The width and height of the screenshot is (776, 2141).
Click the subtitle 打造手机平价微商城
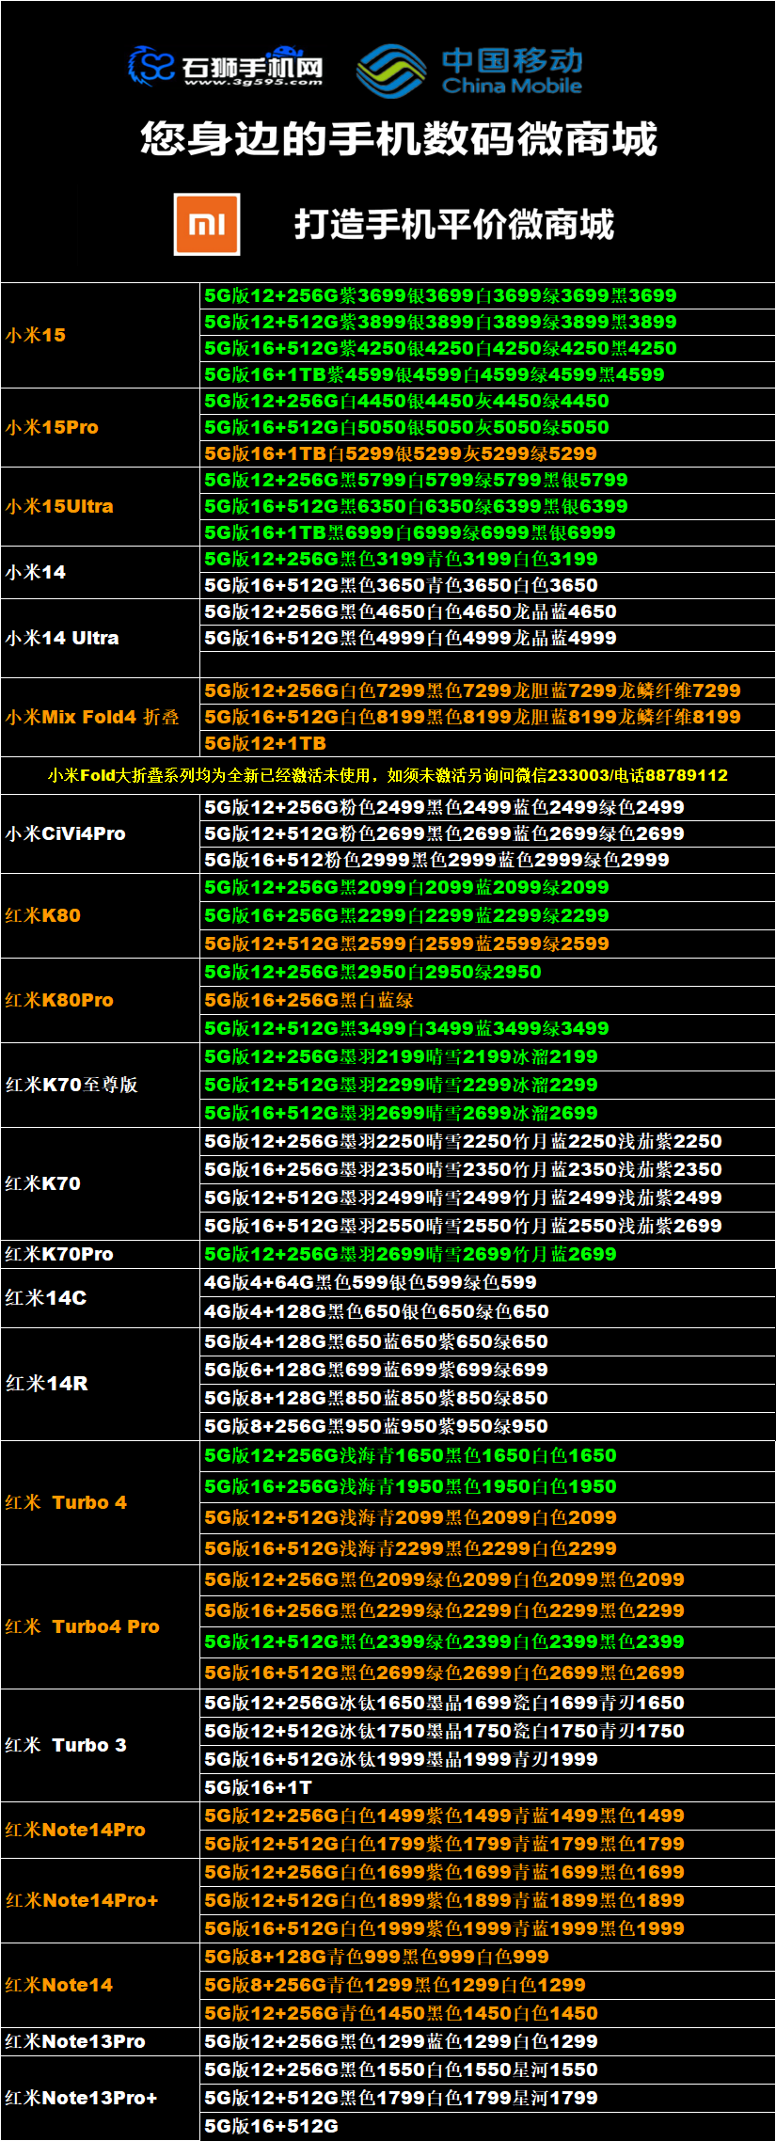tap(454, 224)
